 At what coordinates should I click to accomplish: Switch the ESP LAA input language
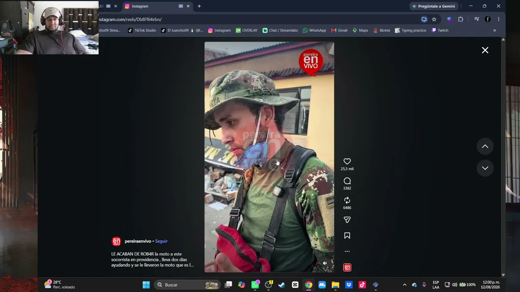click(436, 285)
